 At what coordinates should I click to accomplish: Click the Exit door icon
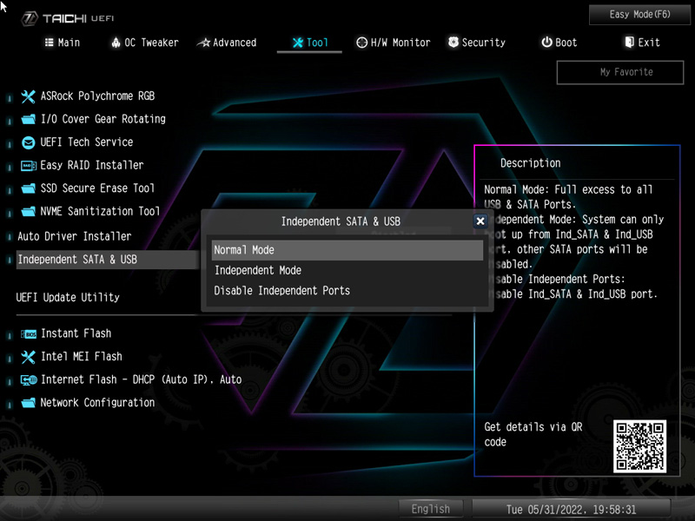pos(629,42)
